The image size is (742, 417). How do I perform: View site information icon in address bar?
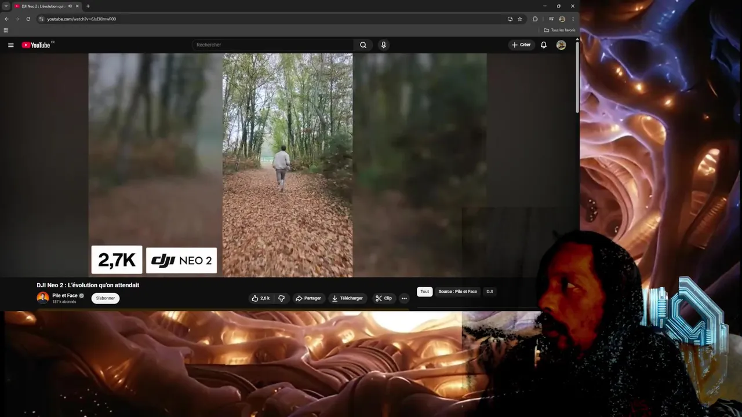click(x=41, y=19)
